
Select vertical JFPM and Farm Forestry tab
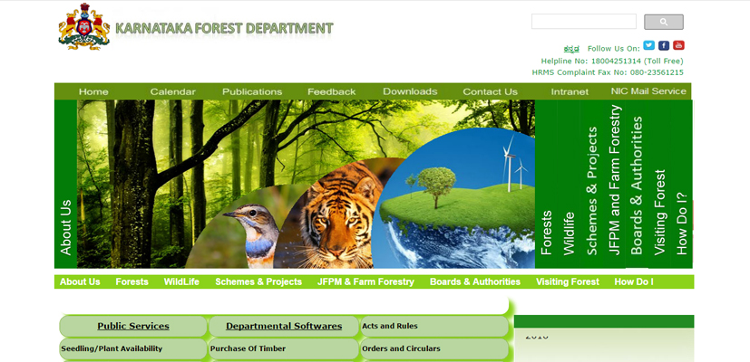point(615,184)
